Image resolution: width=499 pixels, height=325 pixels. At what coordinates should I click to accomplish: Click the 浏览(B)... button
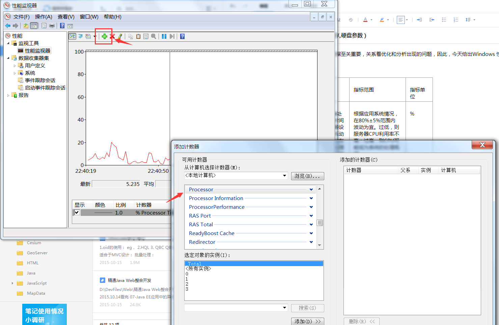pos(307,176)
